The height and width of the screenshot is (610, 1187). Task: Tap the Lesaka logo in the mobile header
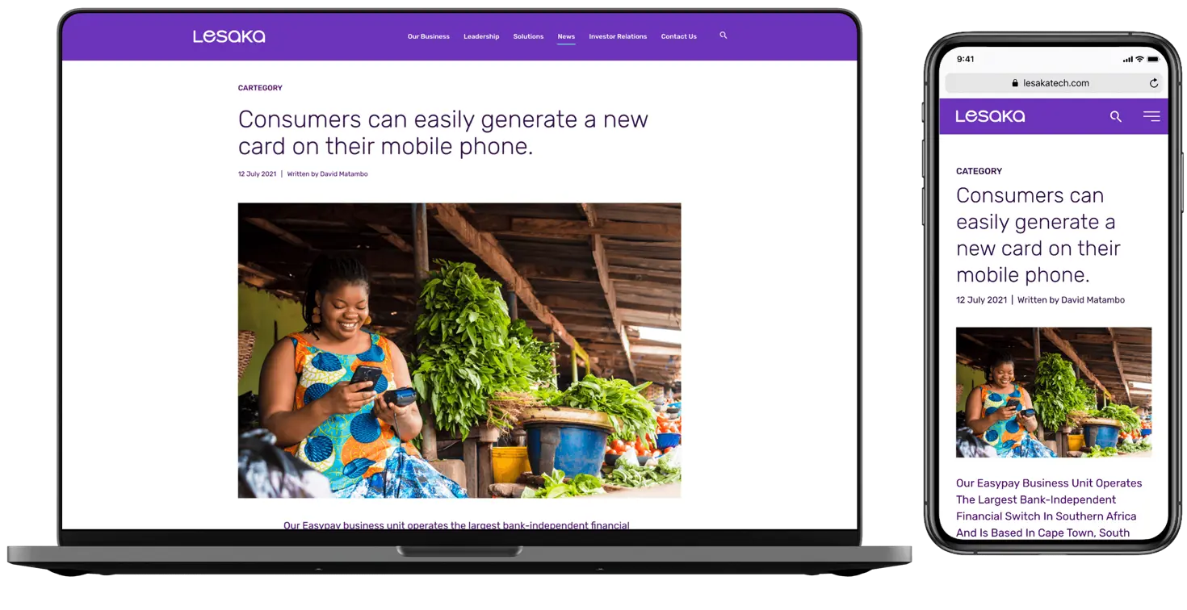click(x=990, y=116)
